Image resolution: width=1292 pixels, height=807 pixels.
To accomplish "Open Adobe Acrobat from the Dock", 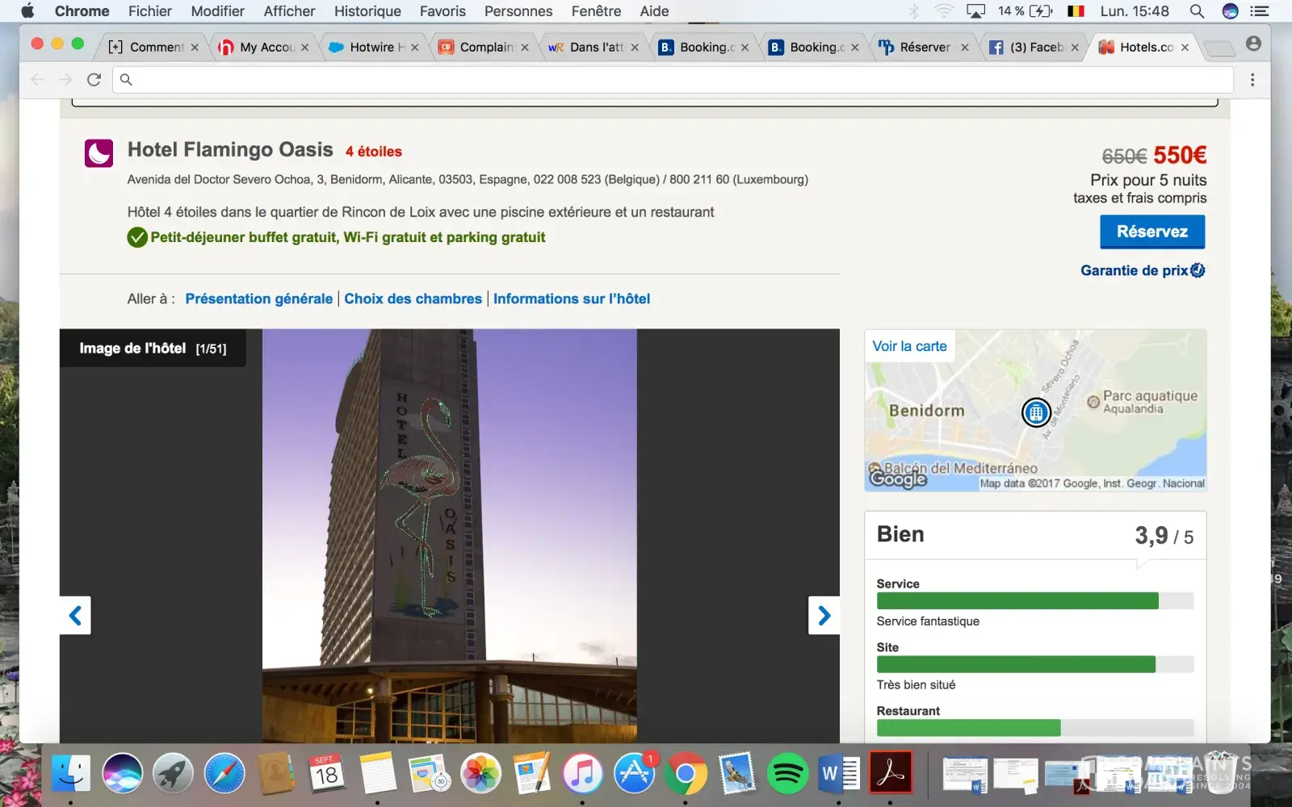I will coord(891,774).
